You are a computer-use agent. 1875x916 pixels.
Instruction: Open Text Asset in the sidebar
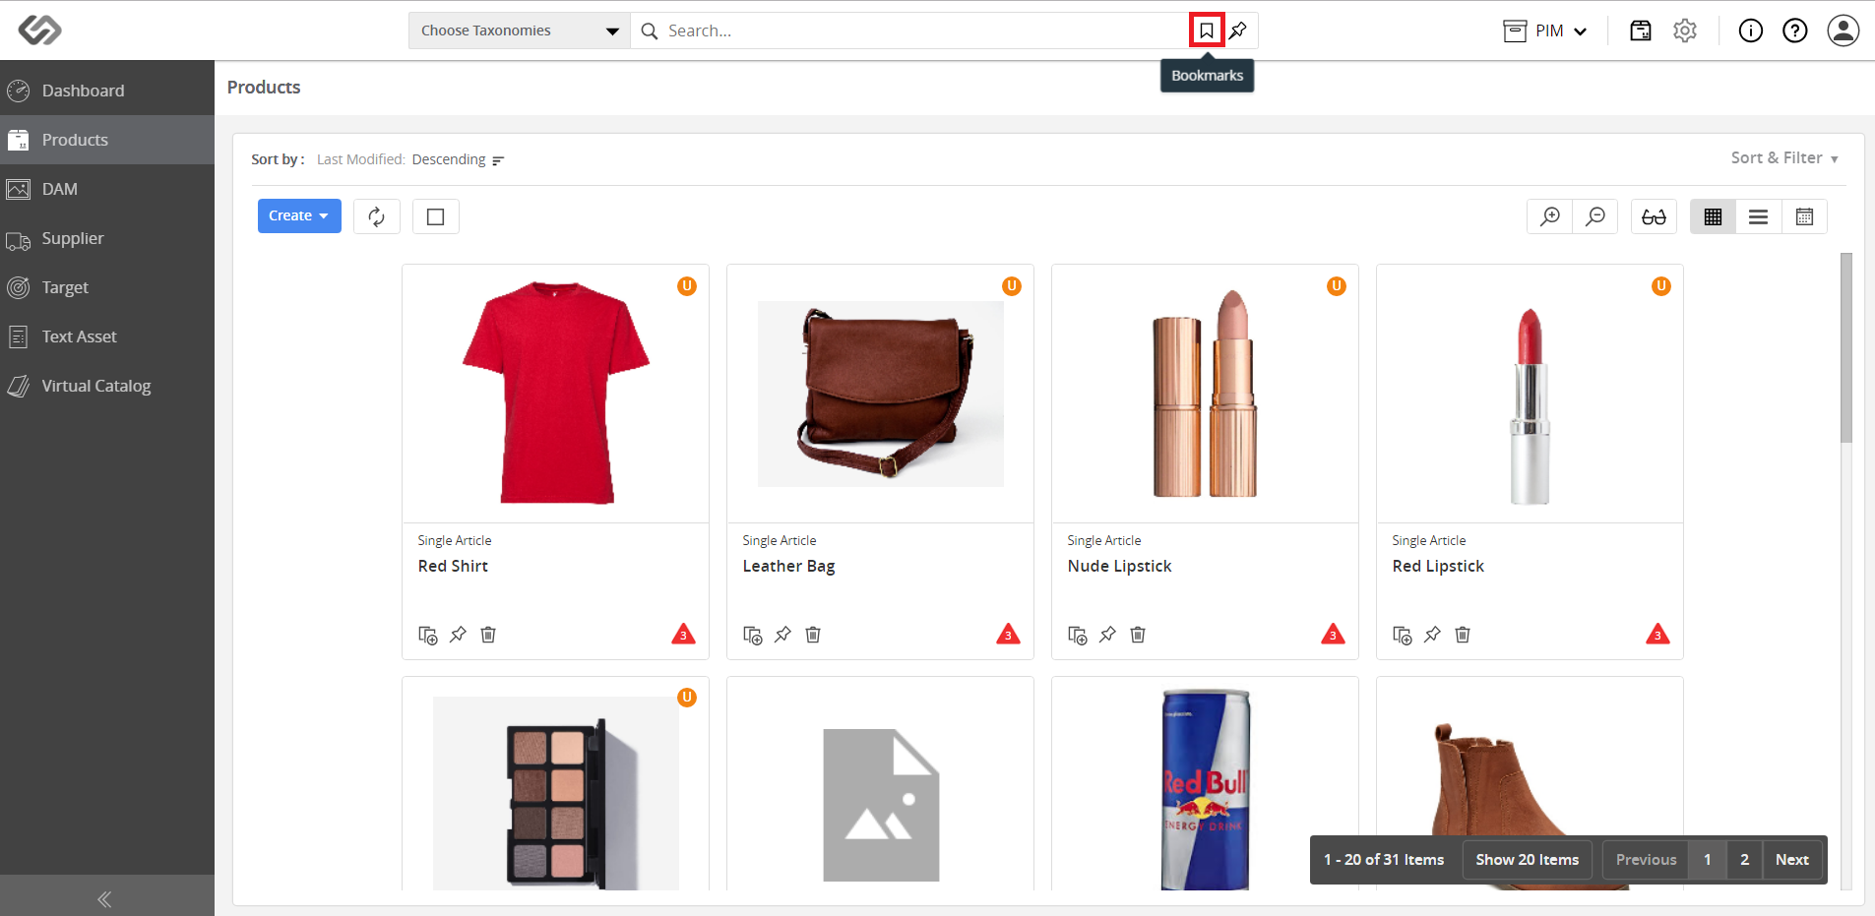coord(107,336)
